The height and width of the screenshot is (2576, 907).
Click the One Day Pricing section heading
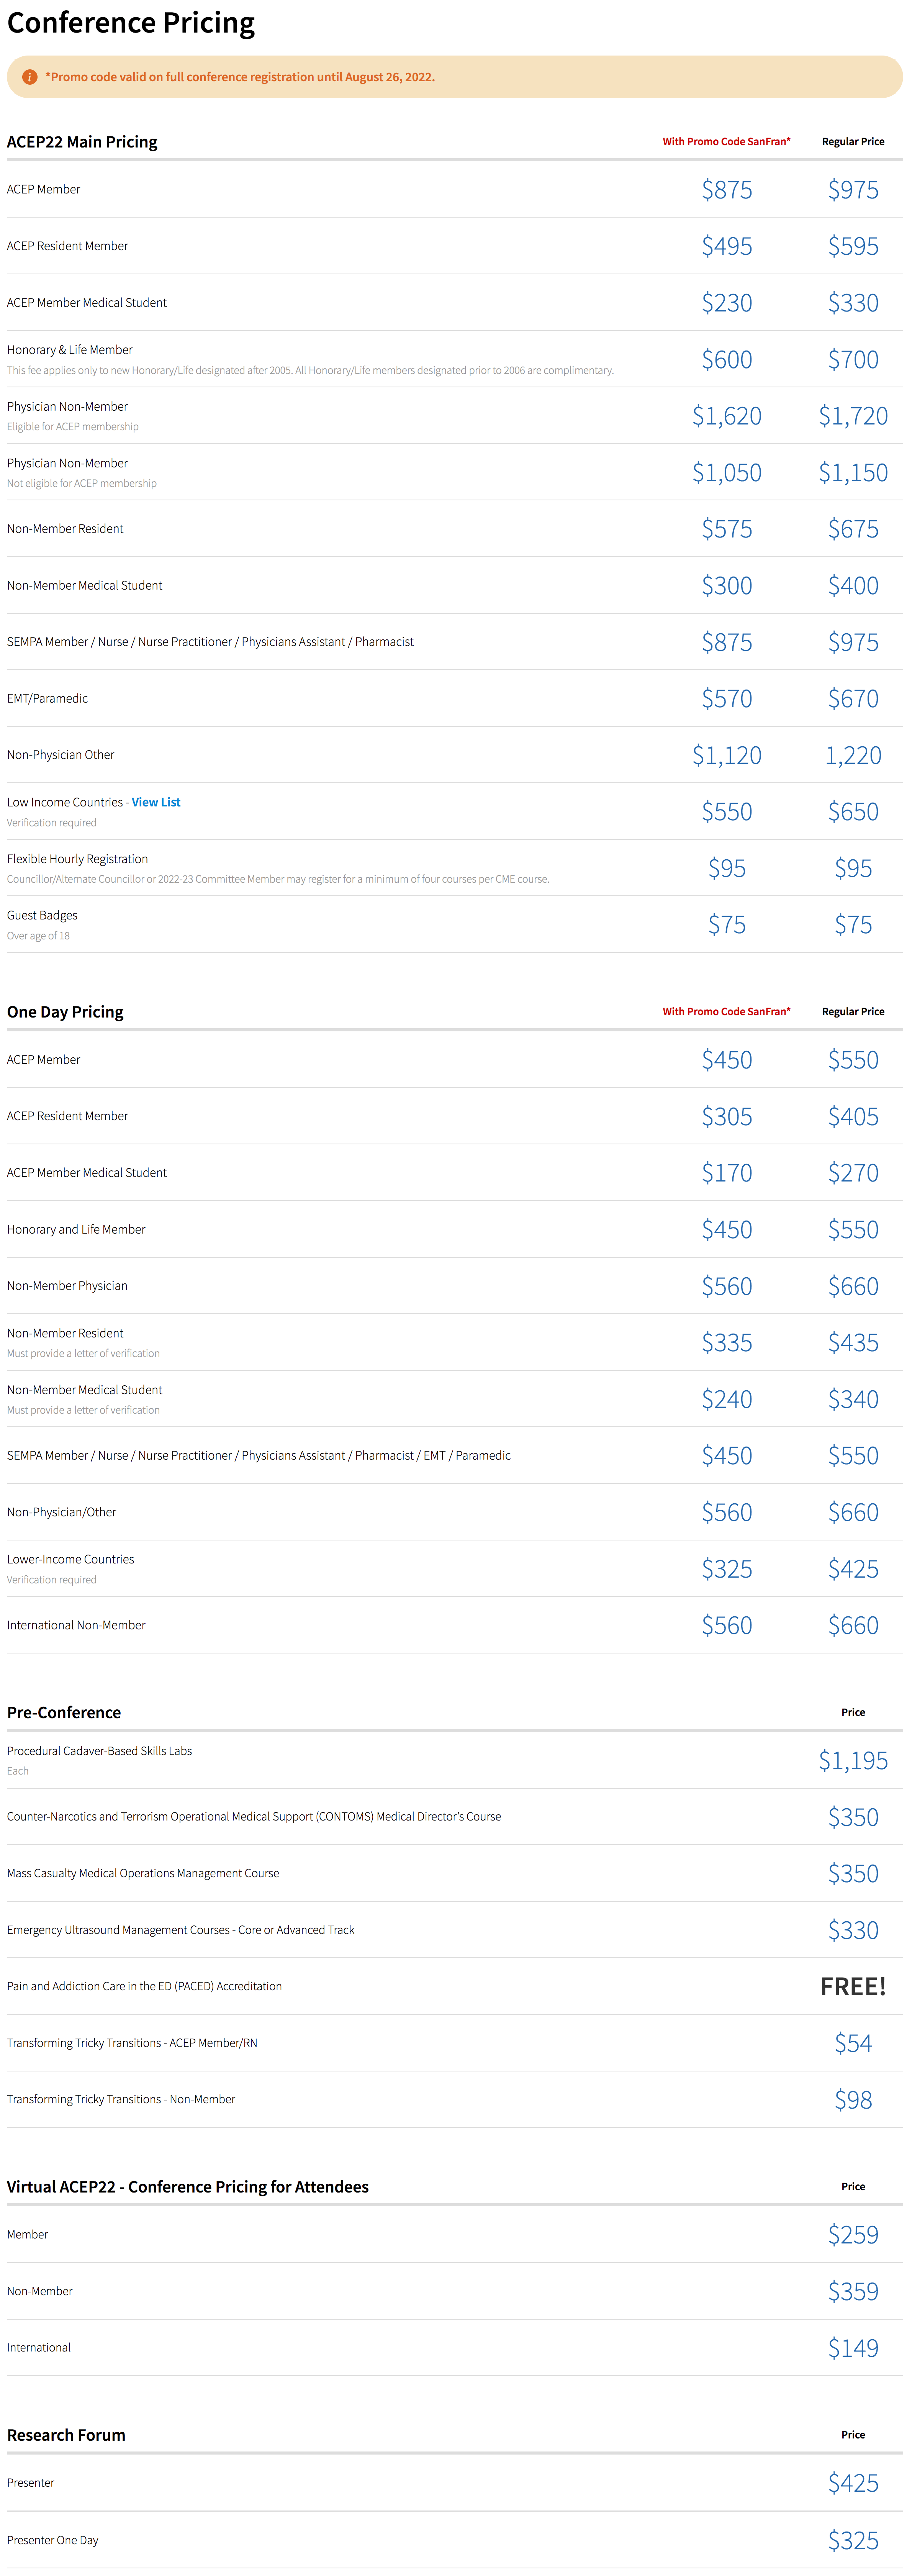65,1012
